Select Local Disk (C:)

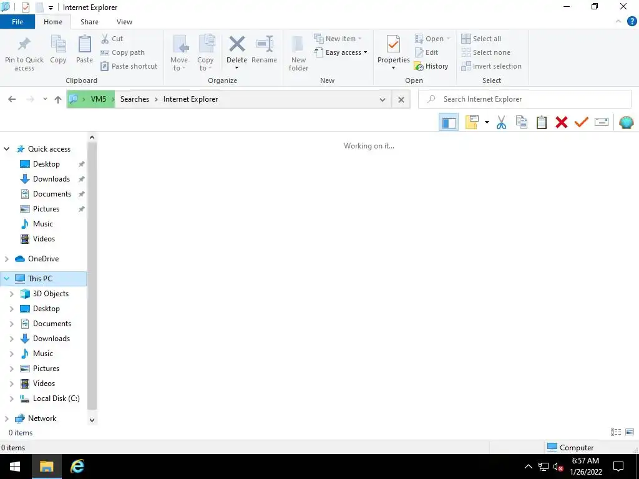click(x=56, y=399)
